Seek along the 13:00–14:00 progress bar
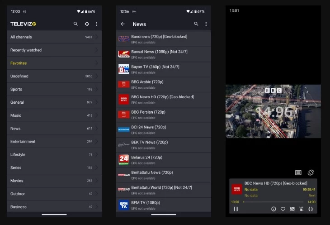This screenshot has height=225, width=330. tap(273, 202)
